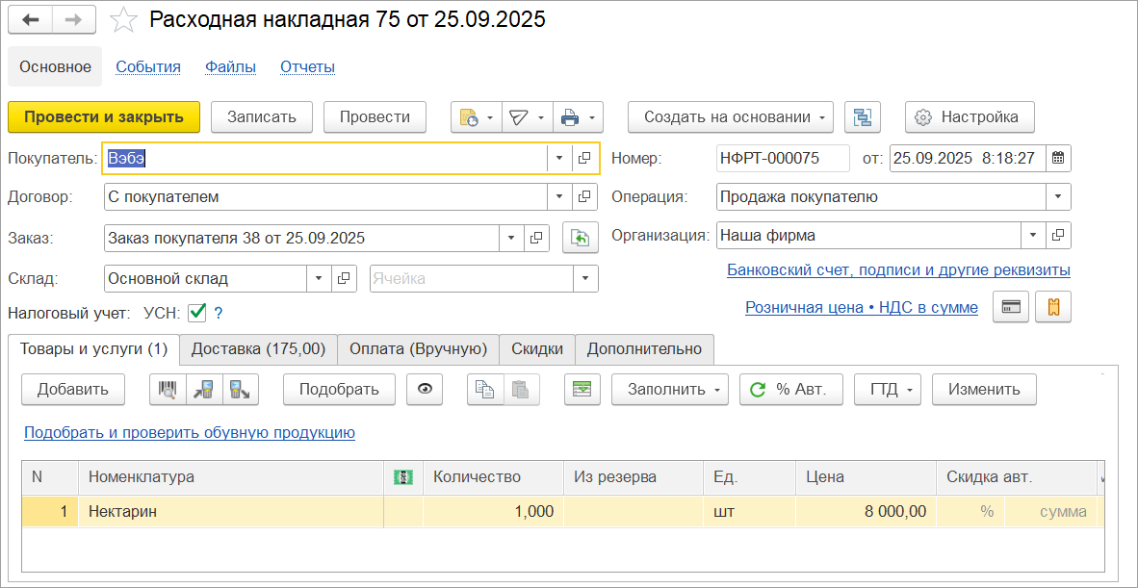Switch to the Доставка tab

257,349
